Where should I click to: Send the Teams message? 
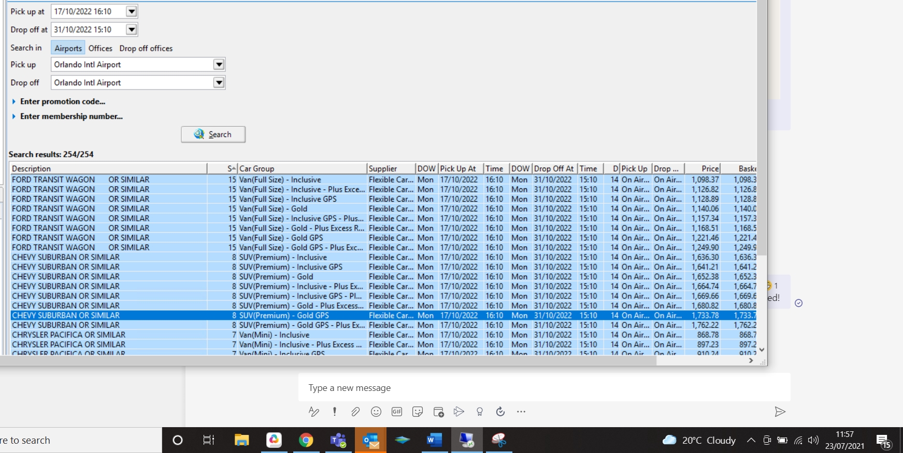coord(780,412)
